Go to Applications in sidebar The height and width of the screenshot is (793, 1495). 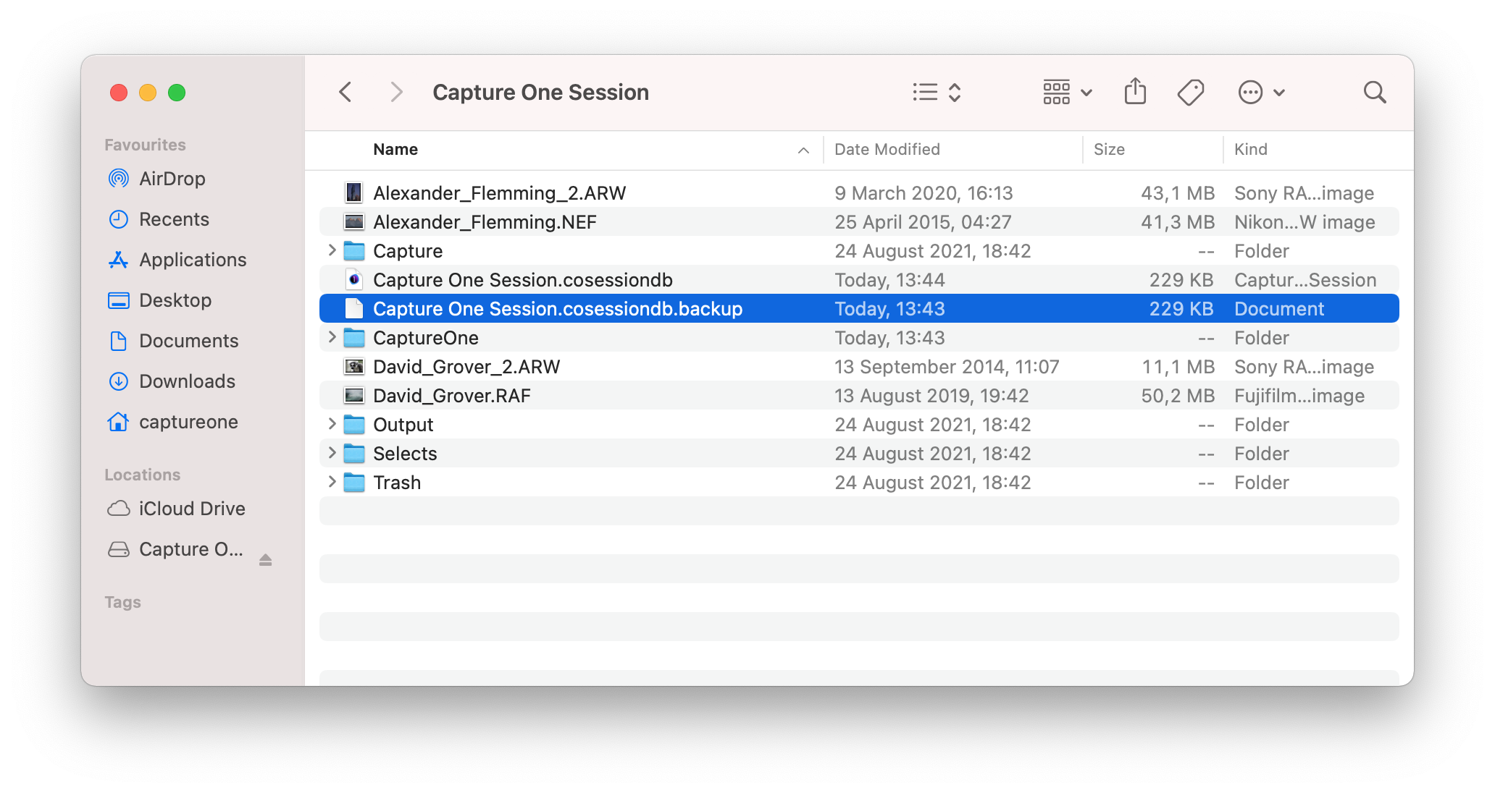[x=192, y=260]
